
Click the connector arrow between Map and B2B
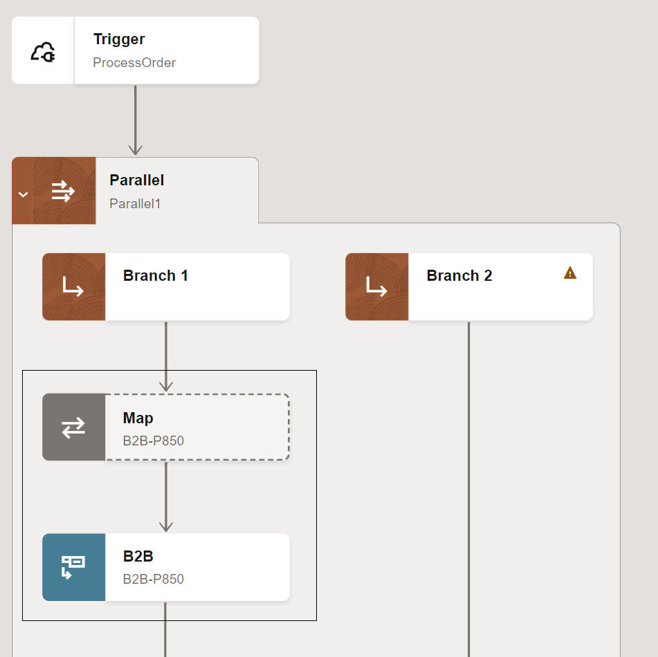click(x=165, y=497)
